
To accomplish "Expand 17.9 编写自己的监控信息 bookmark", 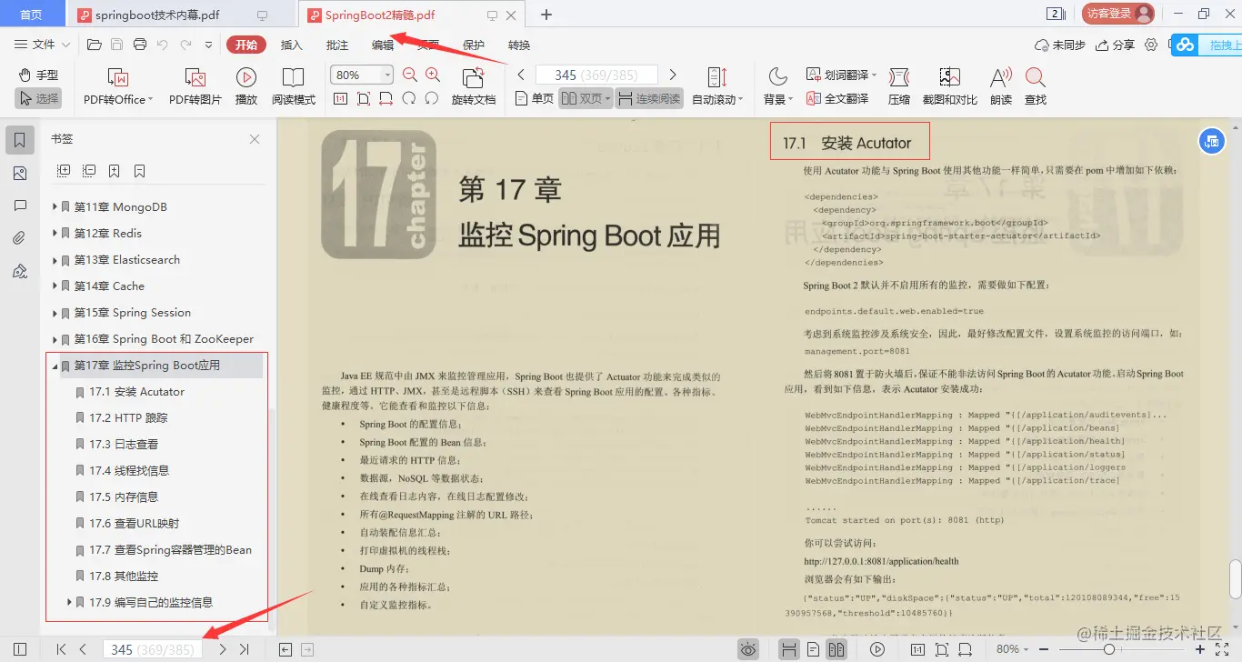I will tap(70, 602).
